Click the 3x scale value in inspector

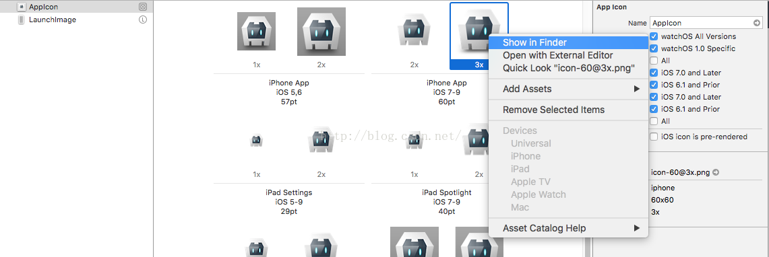655,213
